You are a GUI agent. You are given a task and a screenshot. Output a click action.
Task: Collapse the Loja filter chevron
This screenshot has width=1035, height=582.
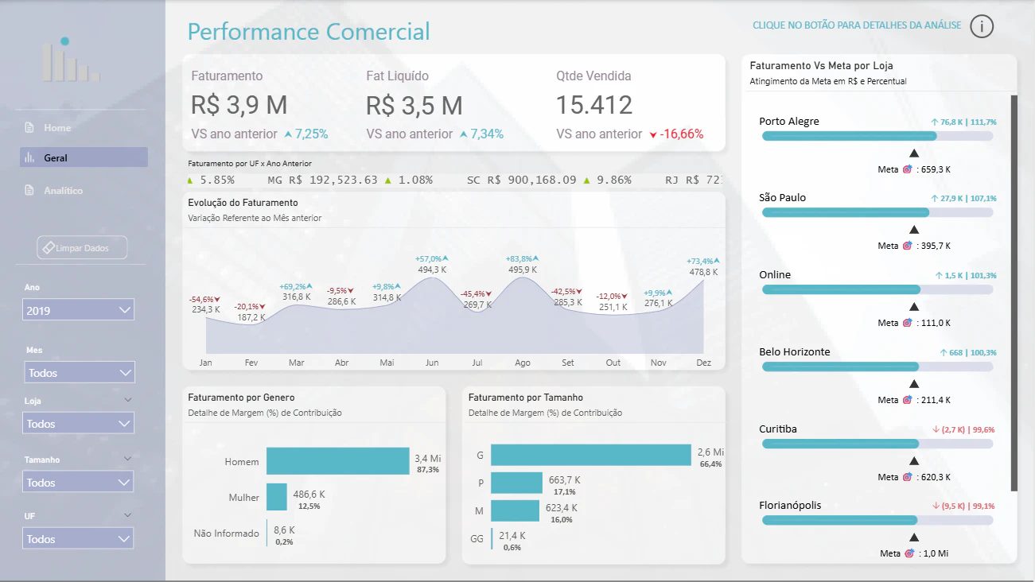click(x=128, y=400)
